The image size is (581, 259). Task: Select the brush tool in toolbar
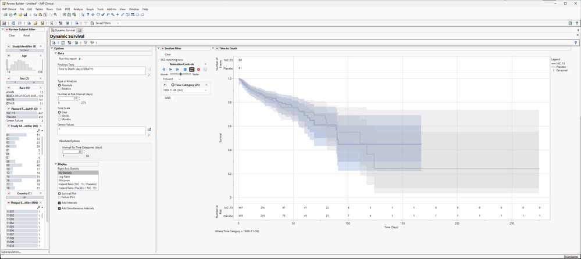point(102,15)
